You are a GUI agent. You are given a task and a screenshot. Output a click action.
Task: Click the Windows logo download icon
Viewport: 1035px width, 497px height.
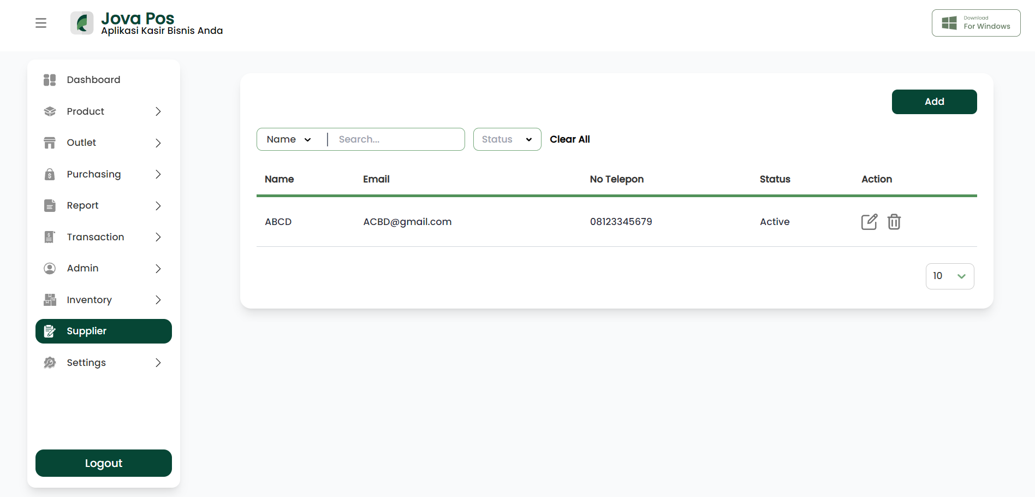949,23
